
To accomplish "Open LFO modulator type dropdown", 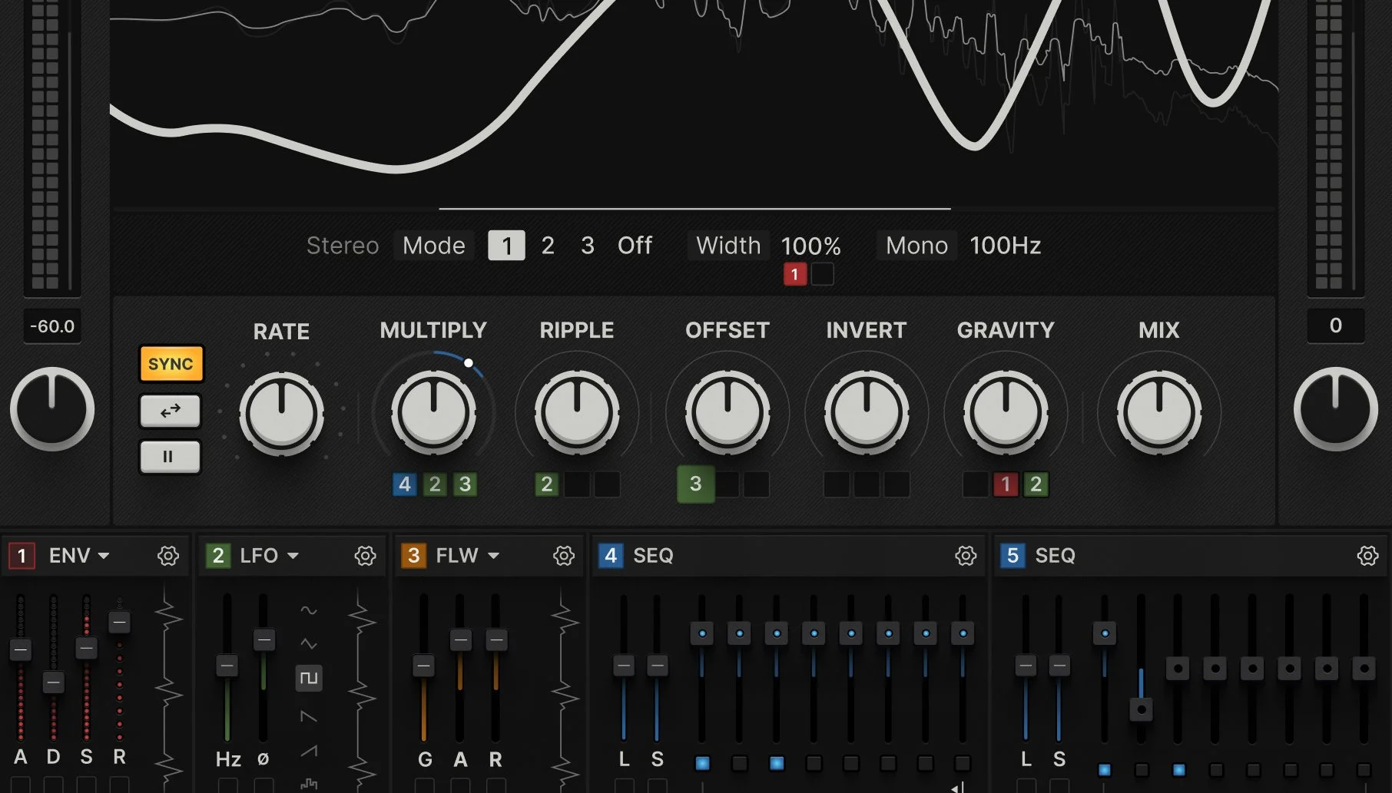I will (x=269, y=556).
